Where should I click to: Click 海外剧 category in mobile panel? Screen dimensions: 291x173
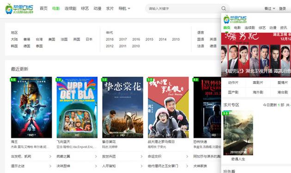pyautogui.click(x=258, y=92)
